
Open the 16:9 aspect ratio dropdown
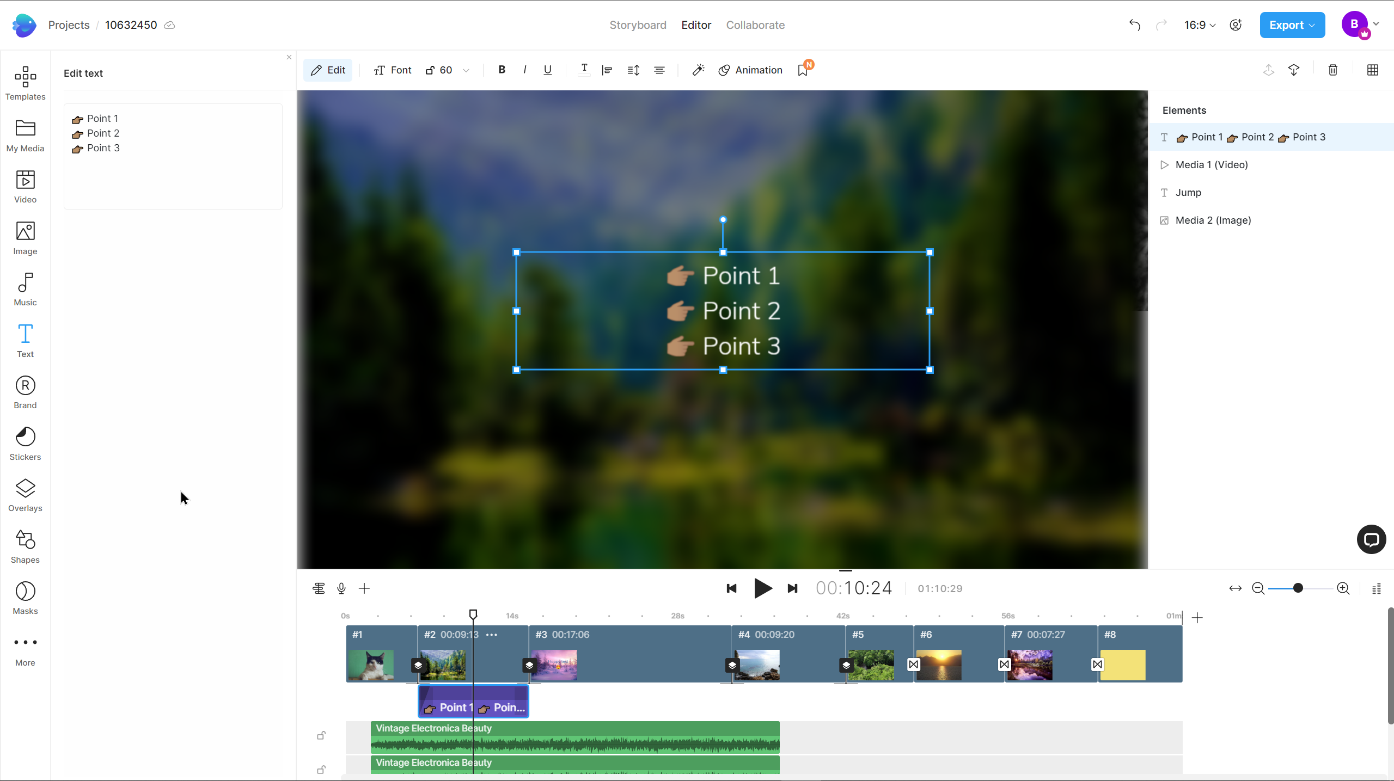pos(1200,25)
